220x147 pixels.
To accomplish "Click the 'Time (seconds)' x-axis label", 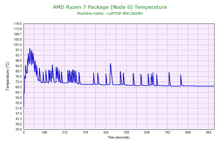I will tap(118, 137).
